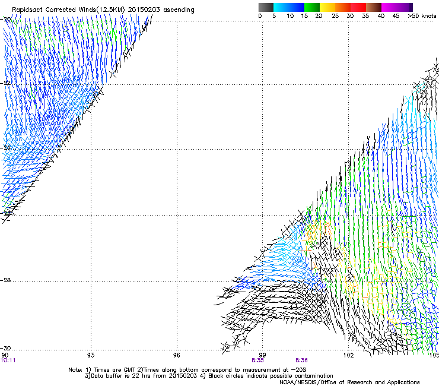Click the '>50 knots' legend label
The width and height of the screenshot is (439, 386).
pos(422,16)
